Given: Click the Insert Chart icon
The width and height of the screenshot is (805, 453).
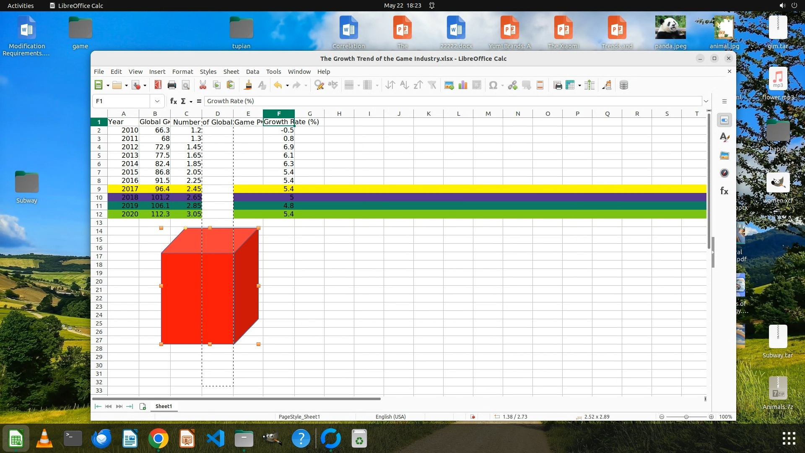Looking at the screenshot, I should (x=463, y=85).
